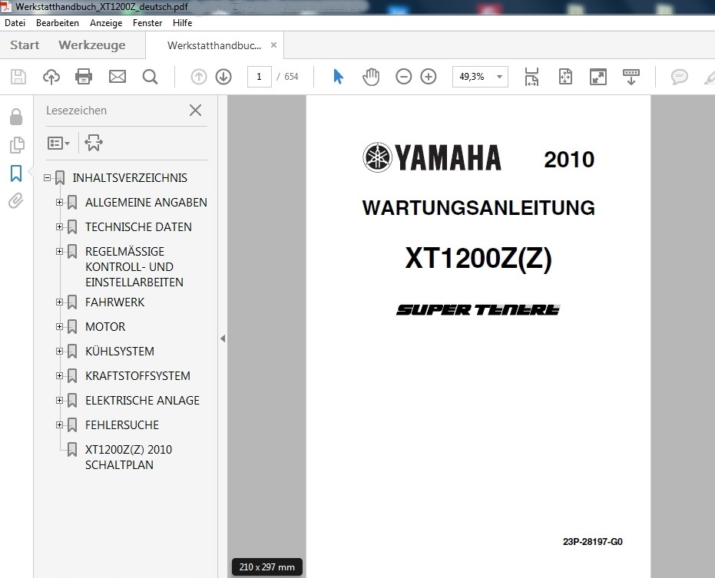This screenshot has height=578, width=715.
Task: Select the arrow selection tool
Action: click(338, 77)
